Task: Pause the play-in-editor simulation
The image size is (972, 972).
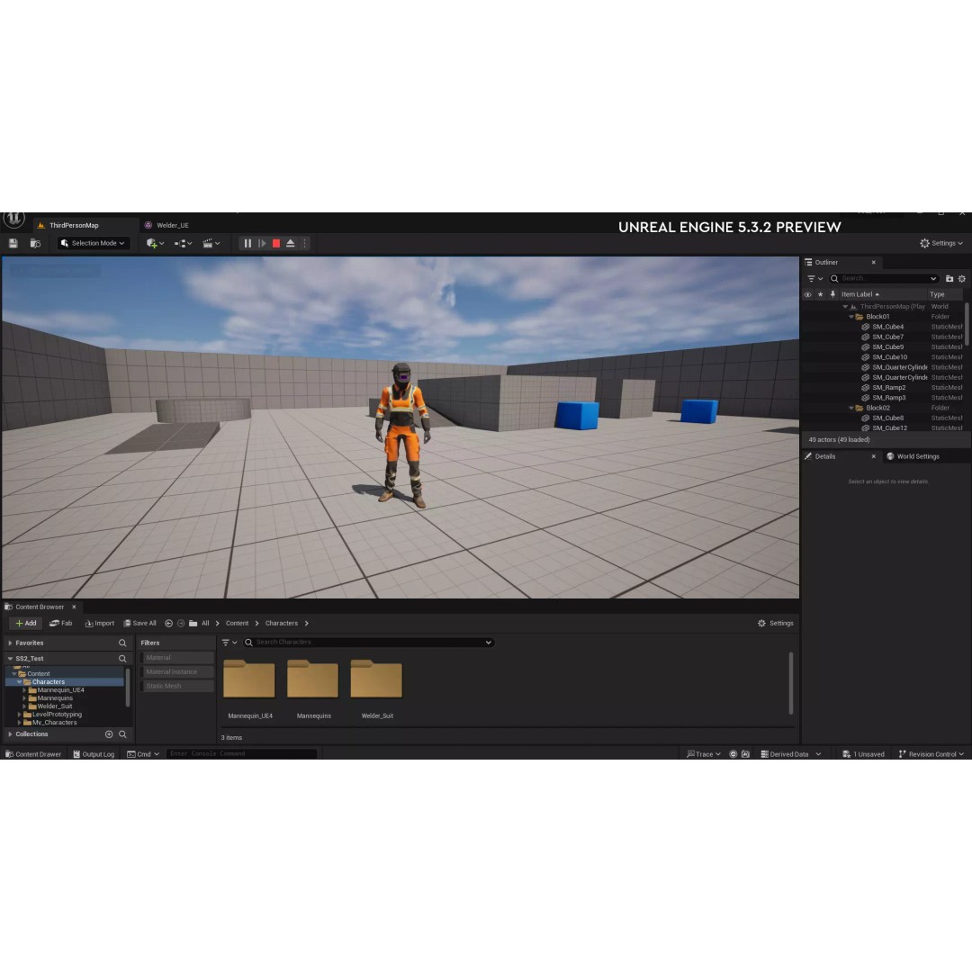Action: [247, 244]
